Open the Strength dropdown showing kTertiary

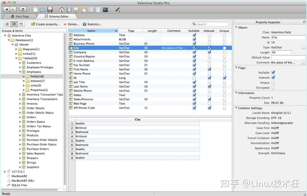point(278,153)
